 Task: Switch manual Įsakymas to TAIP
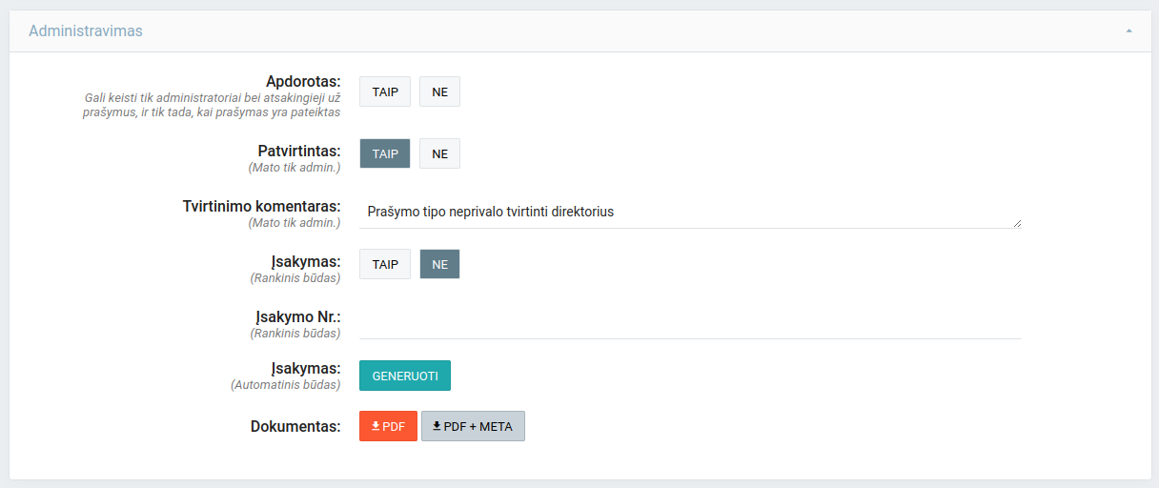point(385,264)
